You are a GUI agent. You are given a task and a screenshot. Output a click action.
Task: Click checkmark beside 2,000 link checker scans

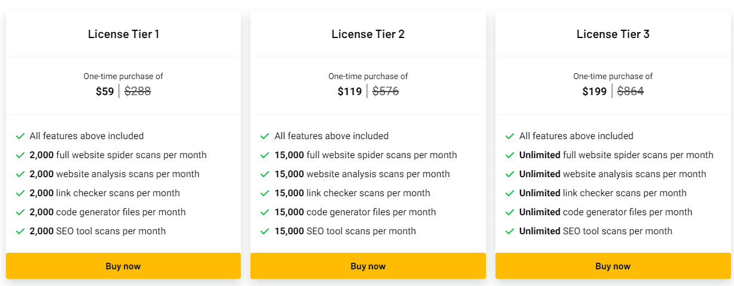click(x=20, y=193)
